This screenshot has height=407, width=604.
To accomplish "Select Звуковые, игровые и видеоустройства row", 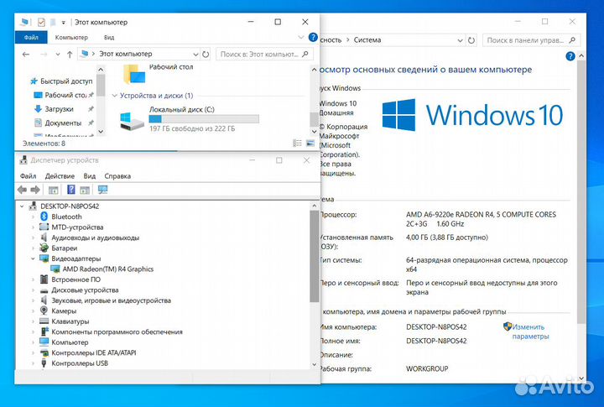I will tap(111, 300).
